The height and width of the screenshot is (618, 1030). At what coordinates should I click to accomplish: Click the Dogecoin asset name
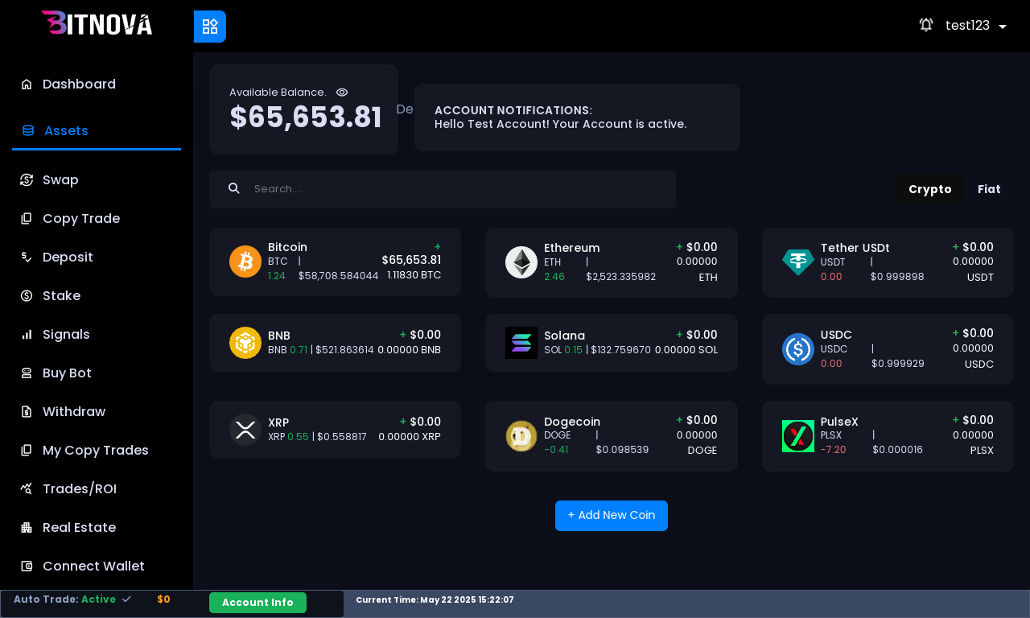(x=572, y=422)
